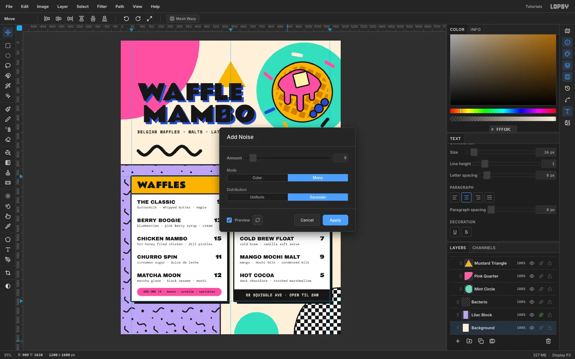
Task: Cancel the Add Noise dialog
Action: pyautogui.click(x=307, y=220)
